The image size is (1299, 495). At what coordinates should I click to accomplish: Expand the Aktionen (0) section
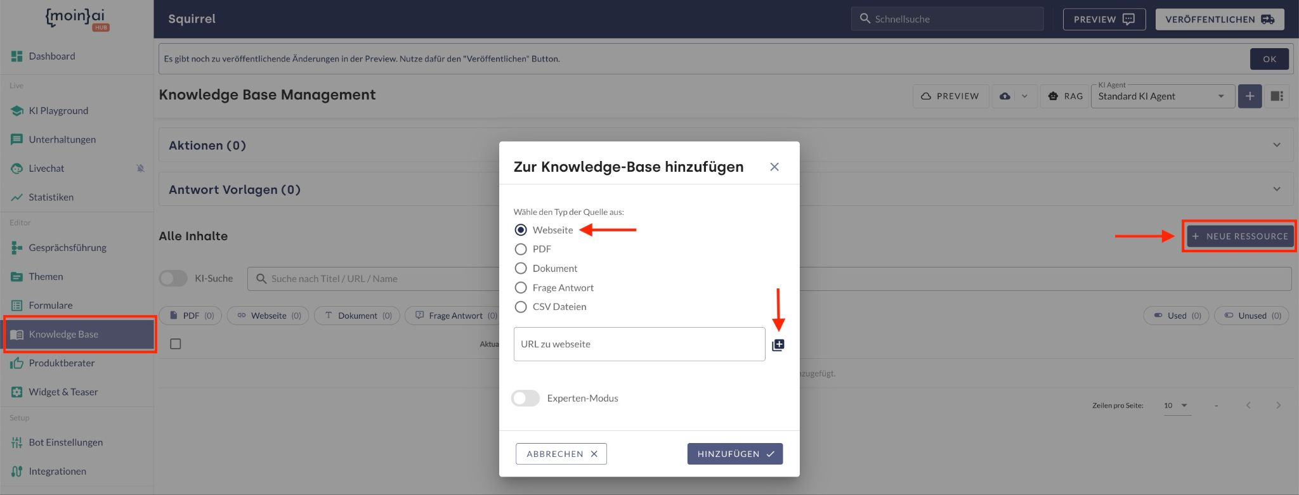point(1276,145)
